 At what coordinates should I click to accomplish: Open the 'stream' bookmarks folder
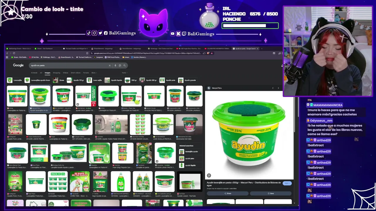(x=126, y=57)
